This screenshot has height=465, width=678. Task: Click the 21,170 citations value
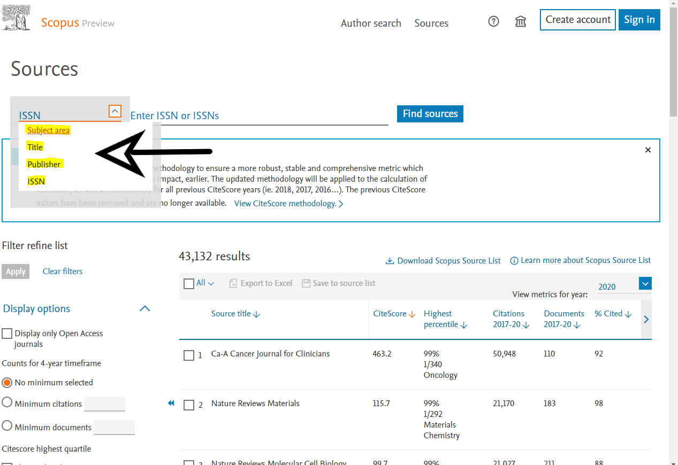504,403
